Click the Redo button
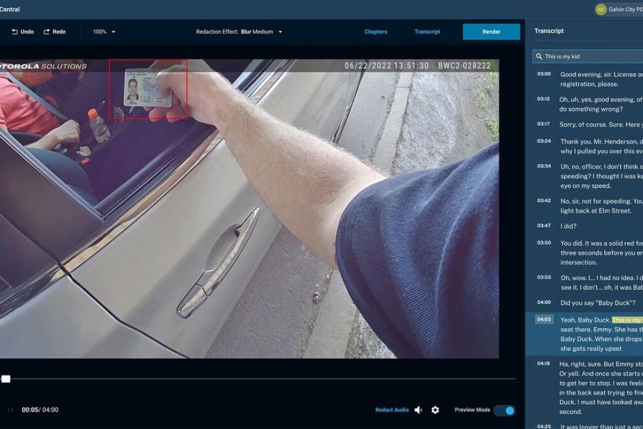The image size is (643, 429). [55, 32]
